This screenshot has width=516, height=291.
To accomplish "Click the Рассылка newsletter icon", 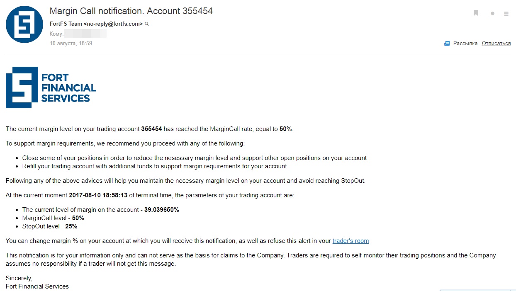I will click(x=447, y=43).
